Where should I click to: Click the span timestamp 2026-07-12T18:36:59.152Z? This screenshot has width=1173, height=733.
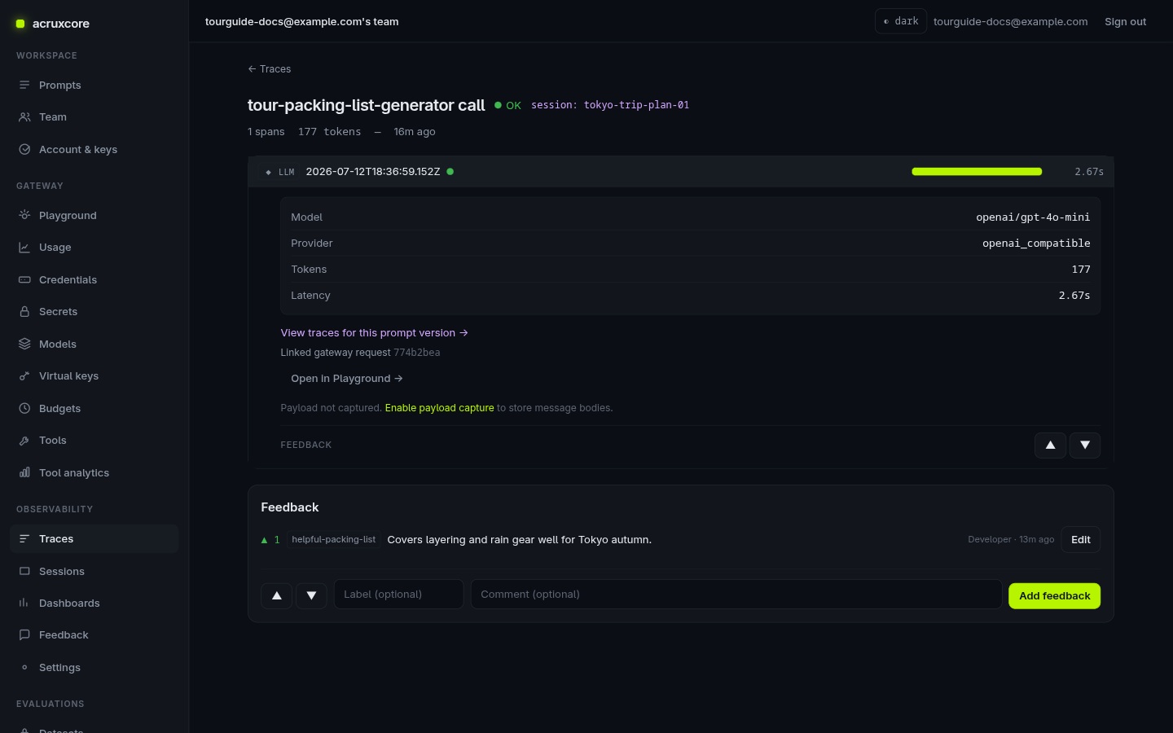[373, 172]
